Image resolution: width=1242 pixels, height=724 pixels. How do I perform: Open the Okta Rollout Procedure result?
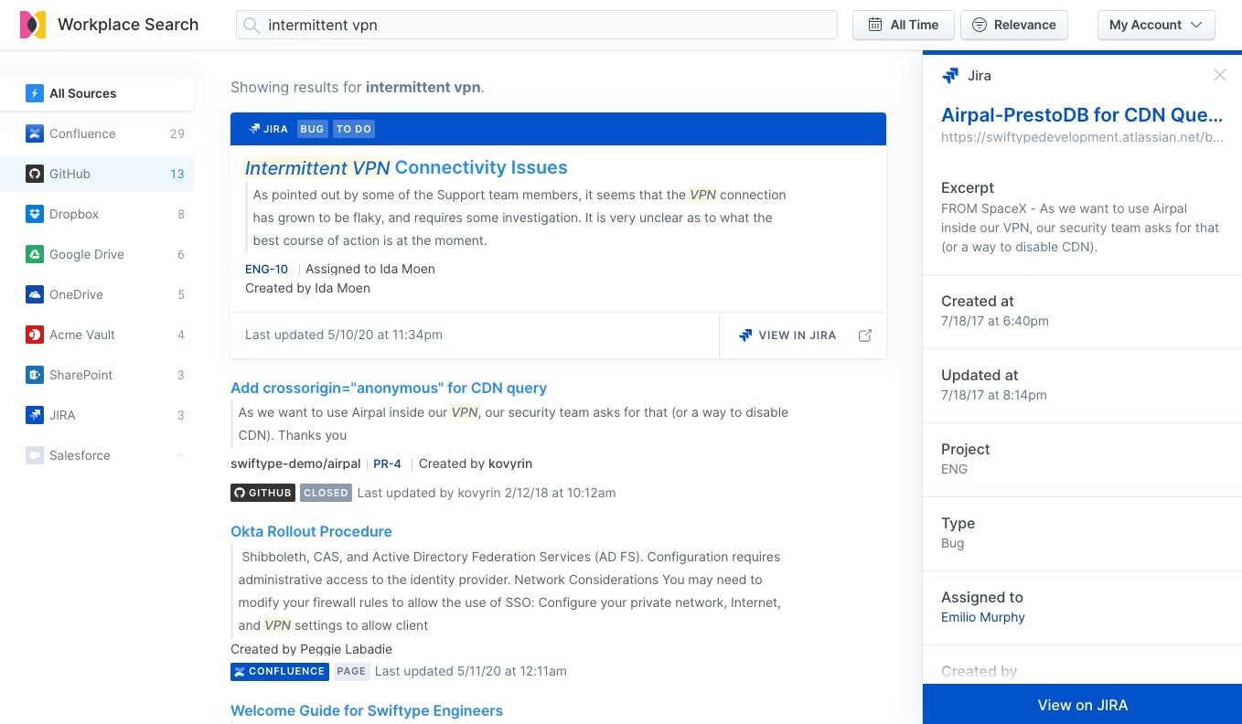point(311,531)
